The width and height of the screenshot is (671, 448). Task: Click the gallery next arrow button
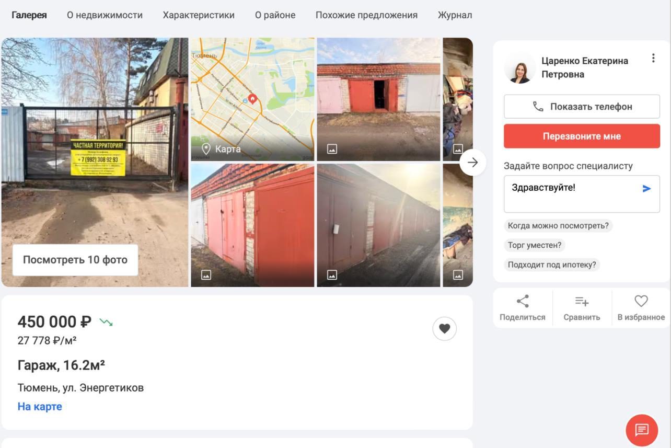[x=472, y=163]
